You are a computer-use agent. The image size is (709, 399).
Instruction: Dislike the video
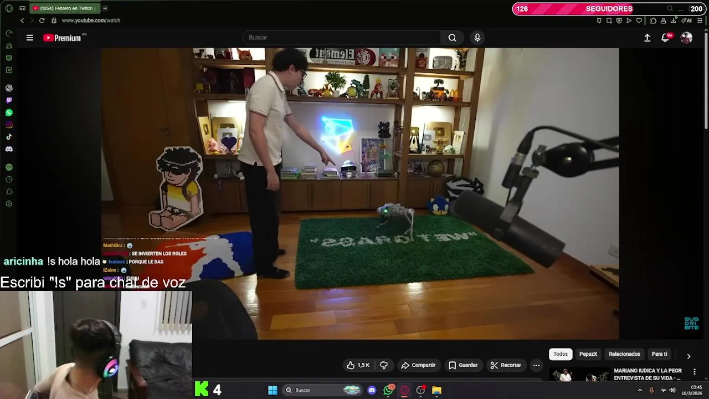[x=384, y=365]
